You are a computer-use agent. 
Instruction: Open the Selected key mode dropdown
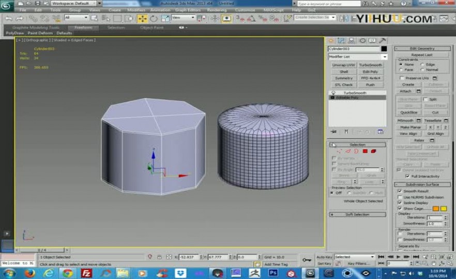[x=354, y=257]
